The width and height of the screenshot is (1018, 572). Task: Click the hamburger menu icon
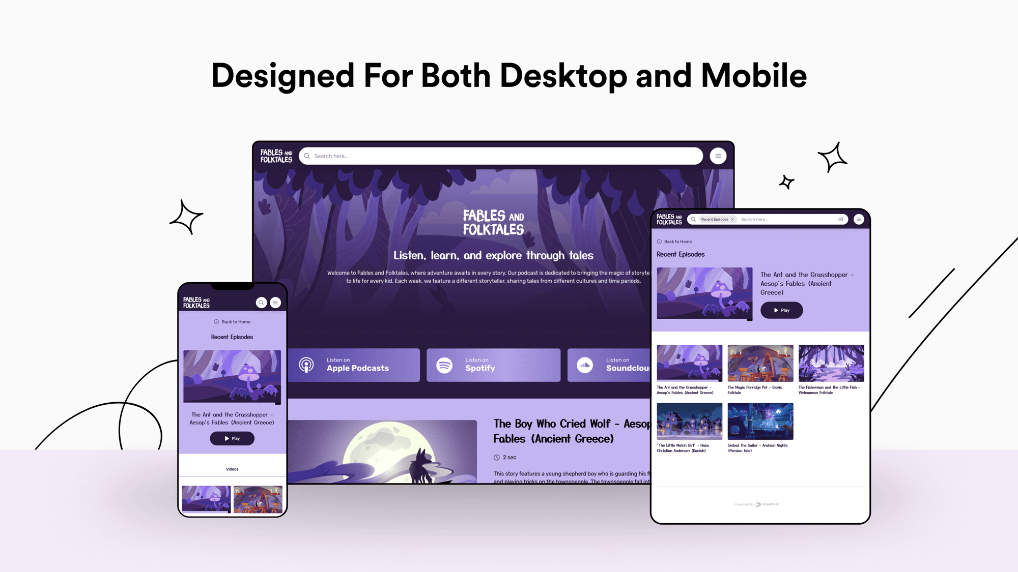[x=719, y=156]
